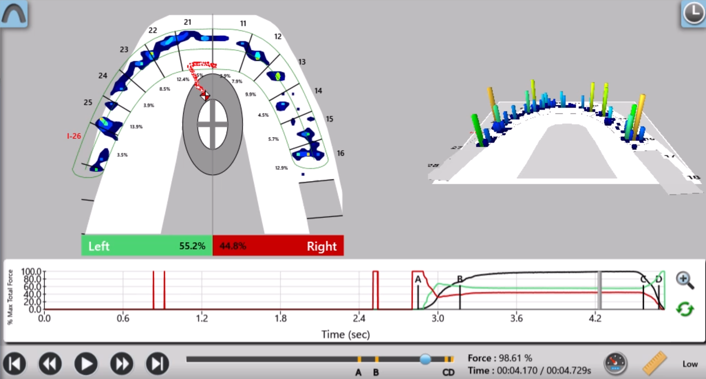Open the gauge sensitivity icon
This screenshot has height=379, width=706.
point(616,364)
